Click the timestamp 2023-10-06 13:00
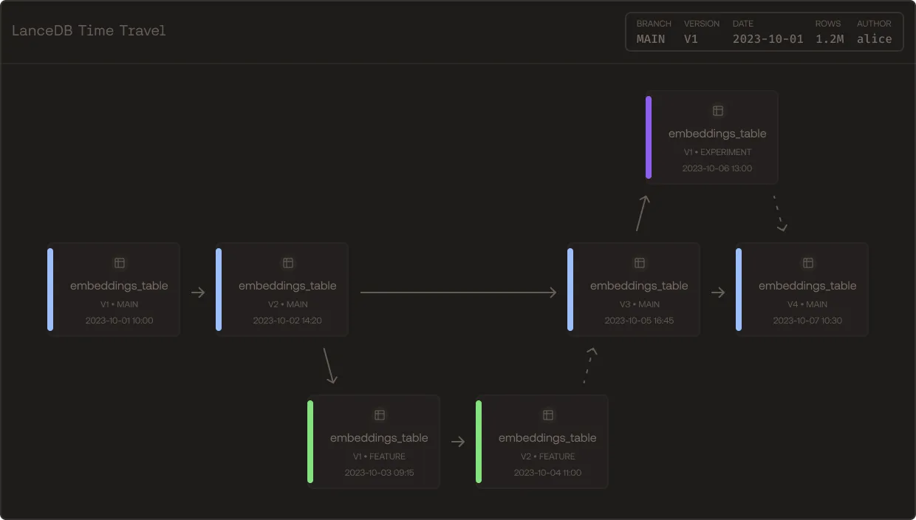The image size is (916, 520). 717,168
